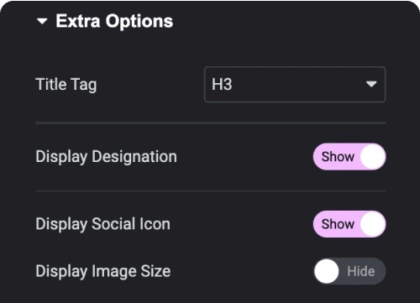Click the Display Social Icon toggle's white knob
The width and height of the screenshot is (420, 303).
pos(373,224)
